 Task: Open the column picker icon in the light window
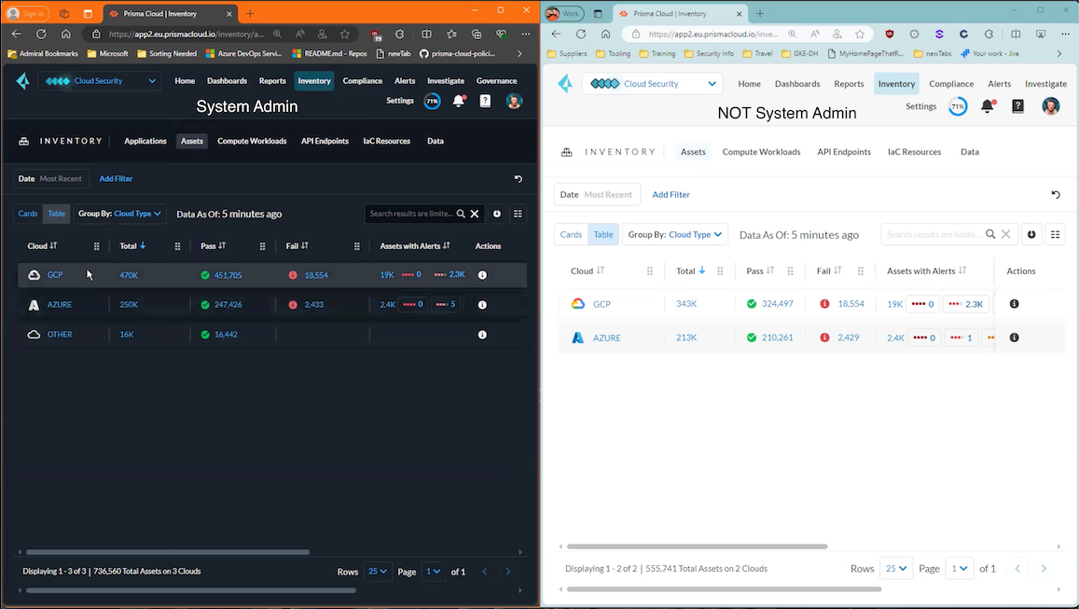point(1055,234)
